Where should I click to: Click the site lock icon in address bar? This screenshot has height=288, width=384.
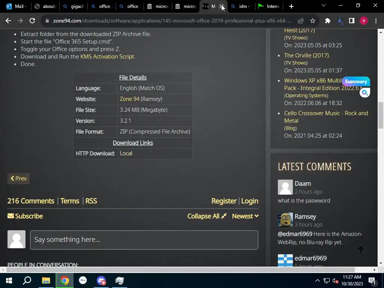click(x=47, y=21)
